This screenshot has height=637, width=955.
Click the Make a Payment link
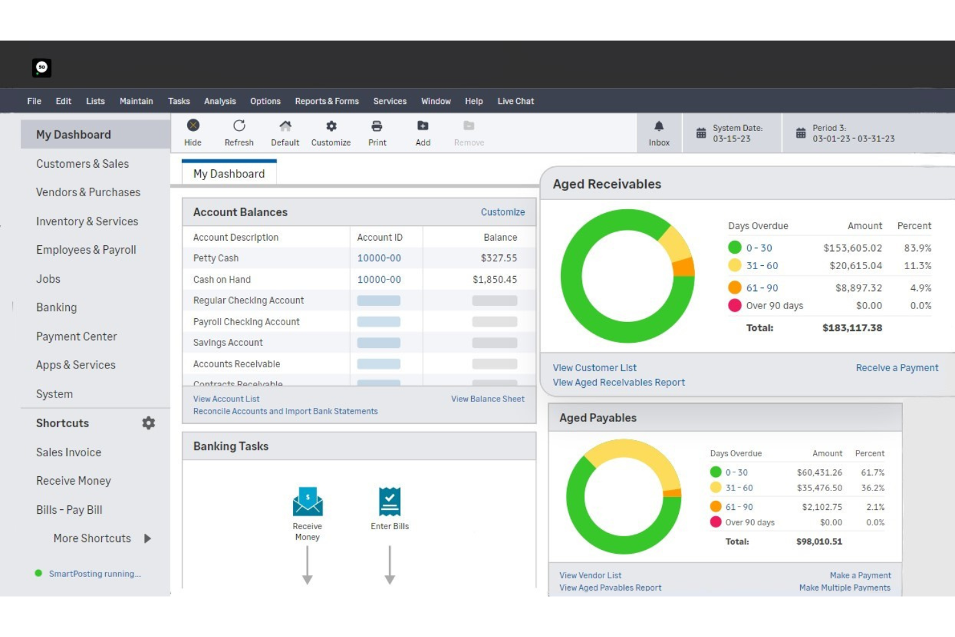pyautogui.click(x=860, y=575)
